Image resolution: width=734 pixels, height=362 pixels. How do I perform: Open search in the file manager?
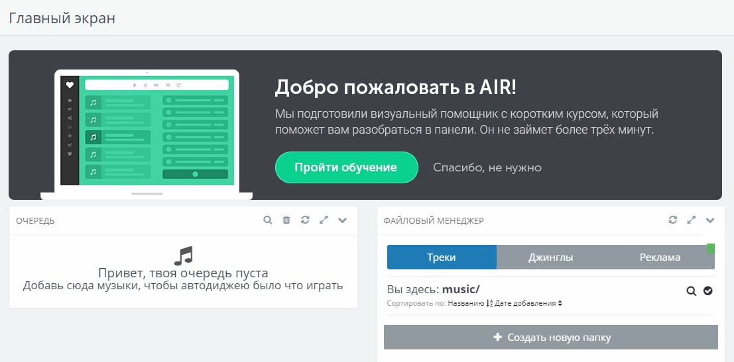692,291
